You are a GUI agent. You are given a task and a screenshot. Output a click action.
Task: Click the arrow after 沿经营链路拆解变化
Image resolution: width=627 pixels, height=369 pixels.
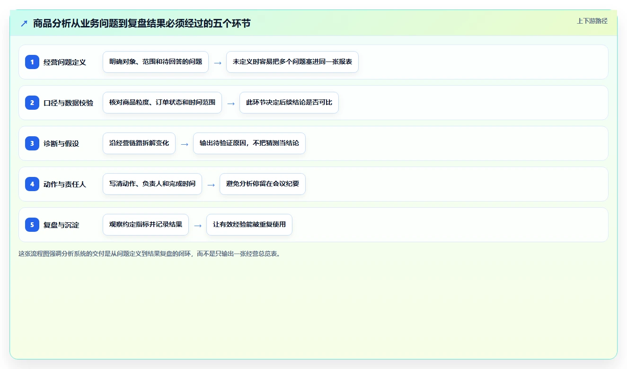pyautogui.click(x=185, y=144)
